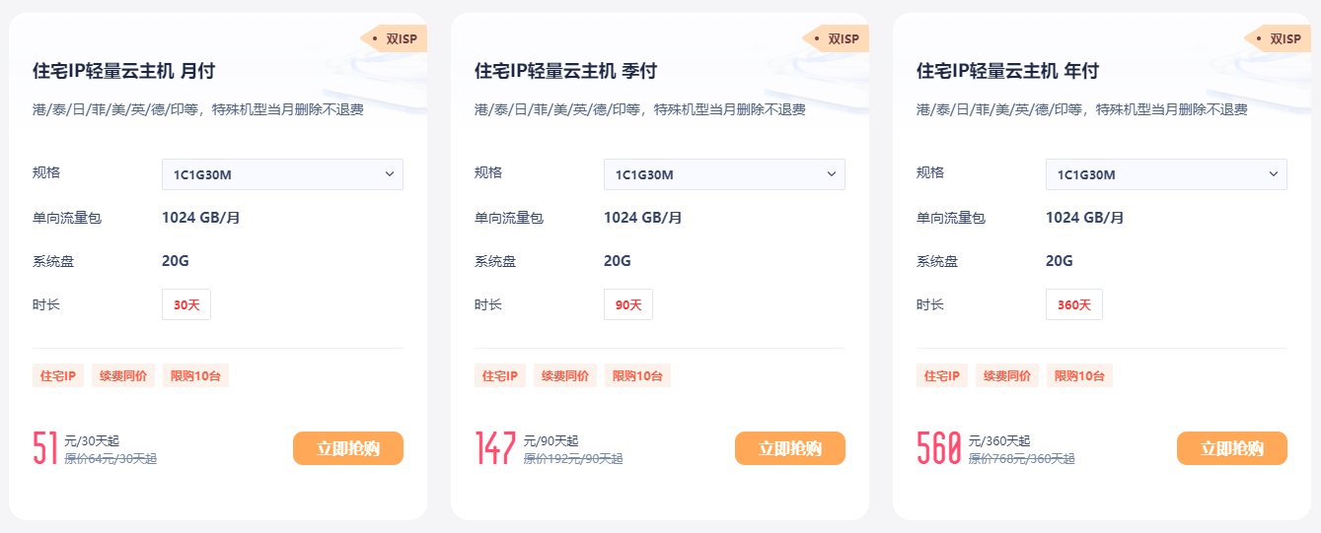
Task: Expand the 1C1G30M spec selector for 季付
Action: [x=724, y=175]
